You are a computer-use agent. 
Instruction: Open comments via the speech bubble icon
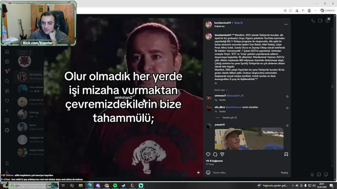pyautogui.click(x=215, y=154)
